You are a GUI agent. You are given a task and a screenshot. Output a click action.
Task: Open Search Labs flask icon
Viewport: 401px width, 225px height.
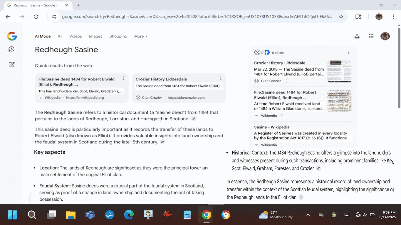coord(357,36)
